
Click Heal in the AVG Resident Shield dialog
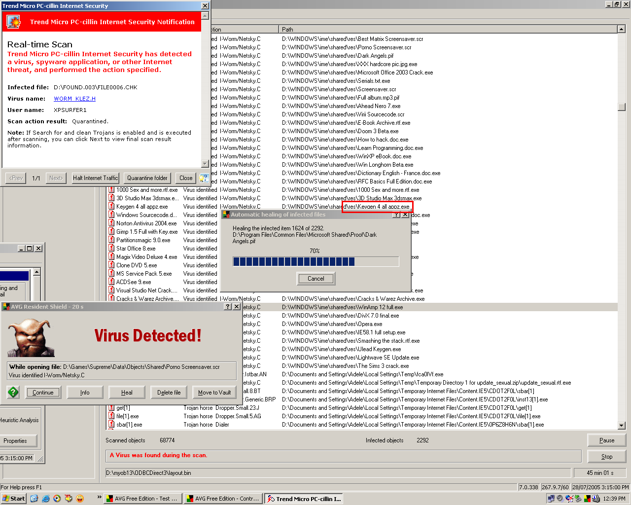(x=127, y=393)
